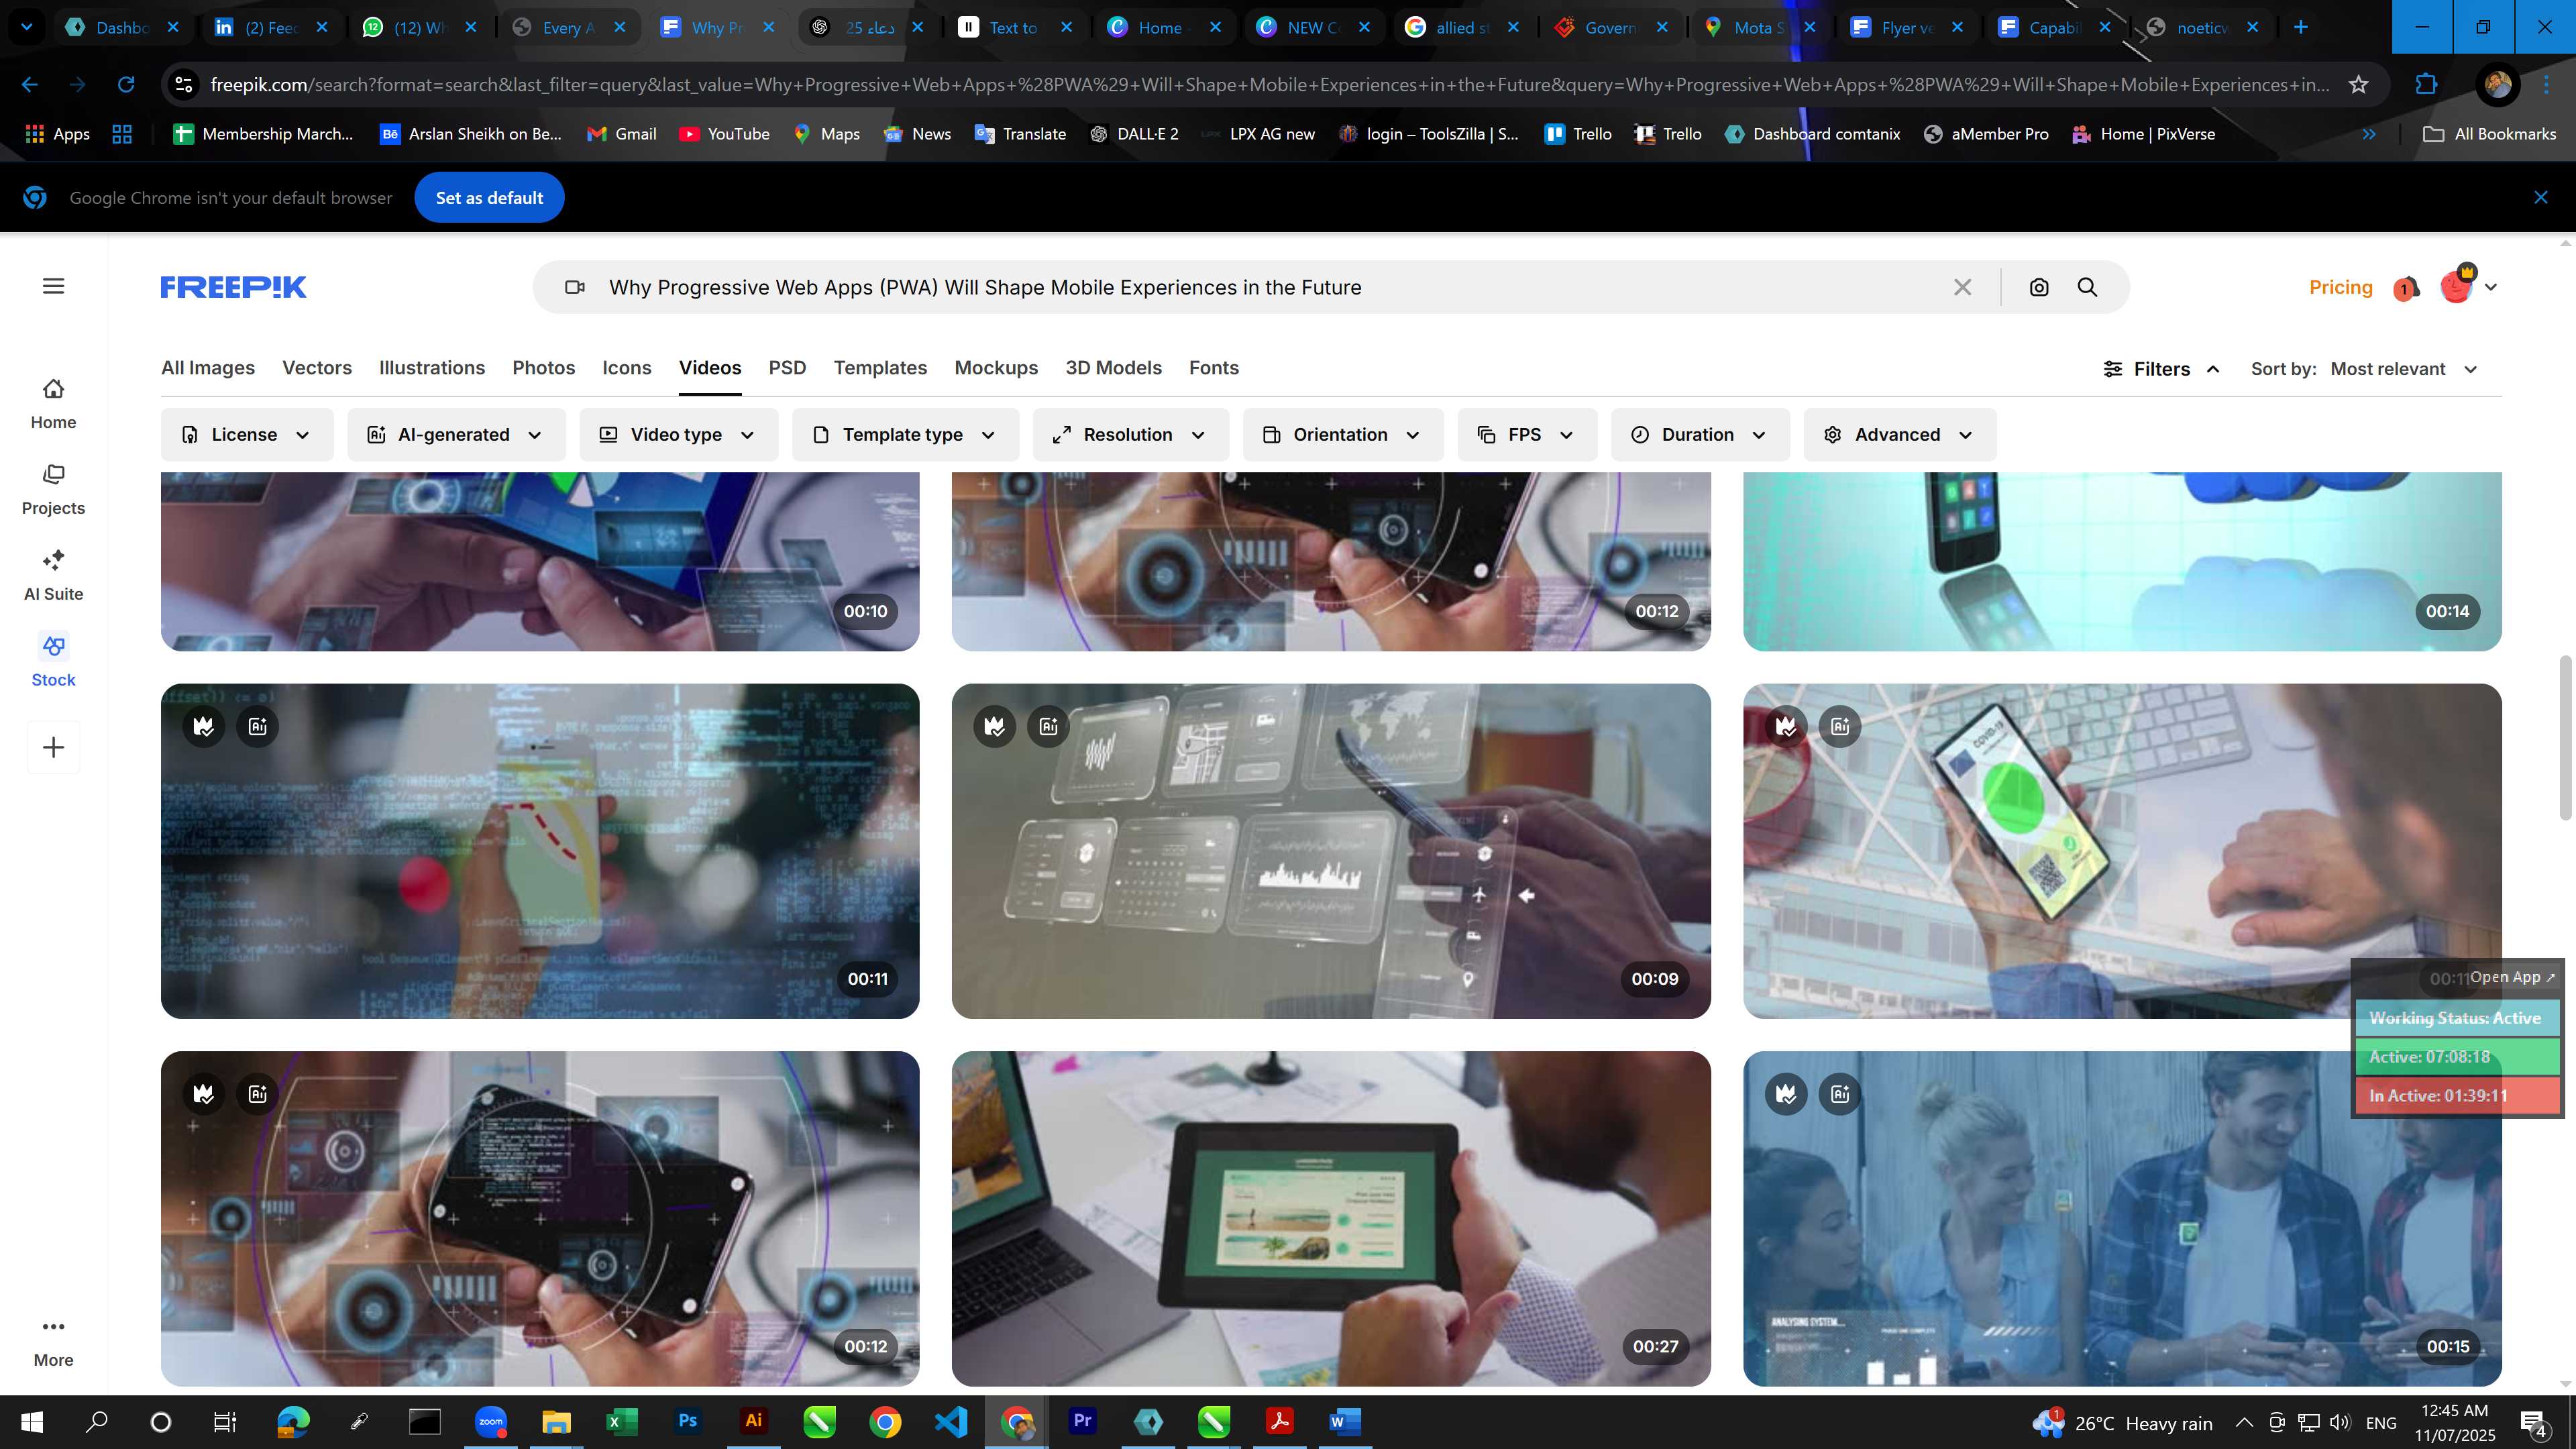Screen dimensions: 2576x1449
Task: Expand the Video type filter dropdown
Action: point(678,434)
